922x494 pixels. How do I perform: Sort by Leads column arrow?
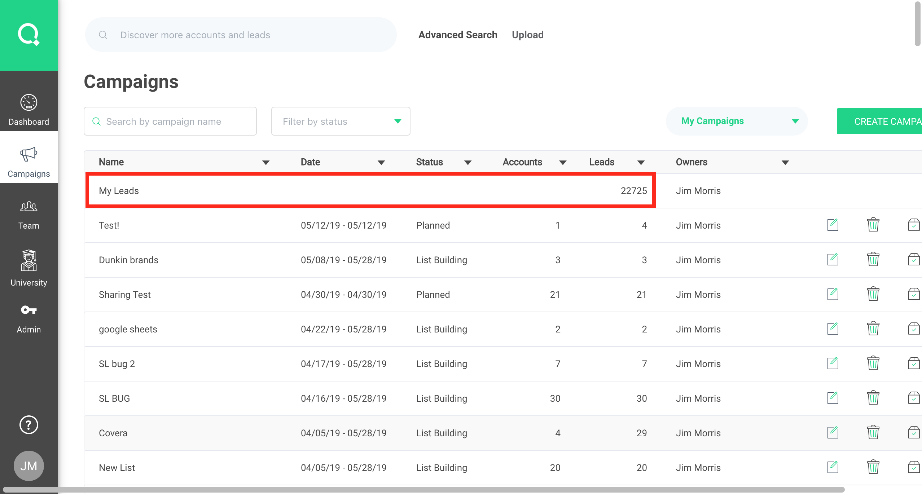click(641, 163)
